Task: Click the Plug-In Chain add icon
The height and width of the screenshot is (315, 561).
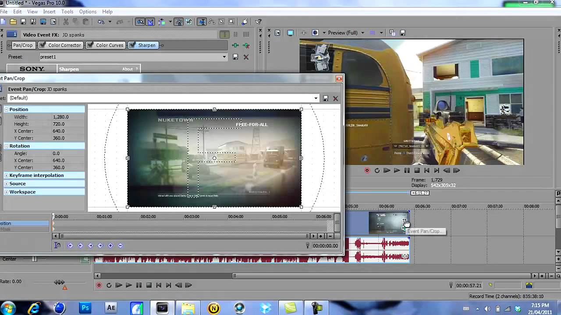Action: tap(235, 45)
